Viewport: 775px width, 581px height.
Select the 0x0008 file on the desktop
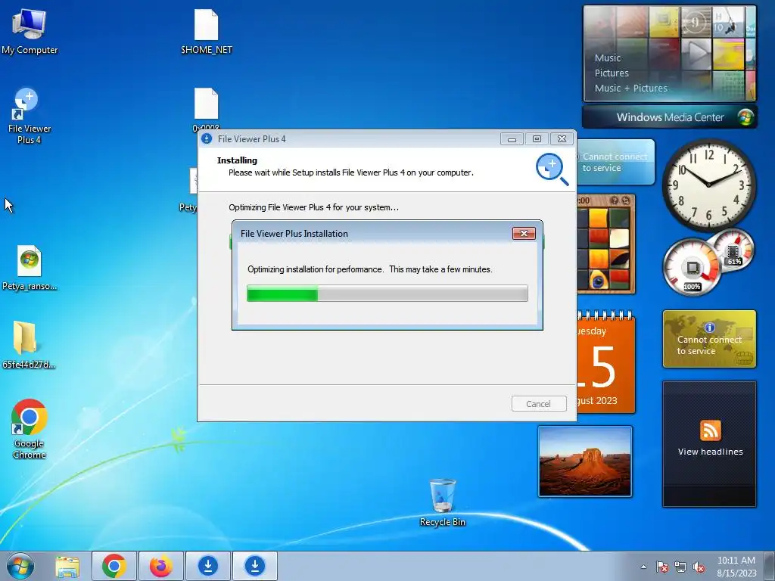coord(206,109)
